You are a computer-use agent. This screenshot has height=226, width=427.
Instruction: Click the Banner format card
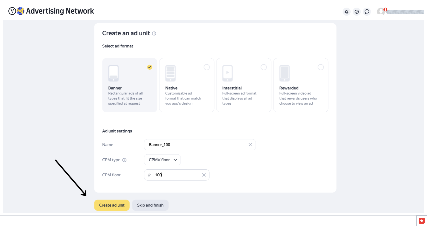(129, 85)
